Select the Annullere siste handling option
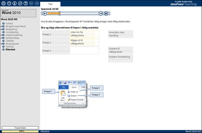This screenshot has height=133, width=202. click(121, 34)
